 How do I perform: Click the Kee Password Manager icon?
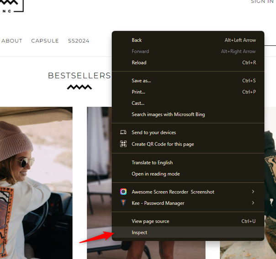123,203
